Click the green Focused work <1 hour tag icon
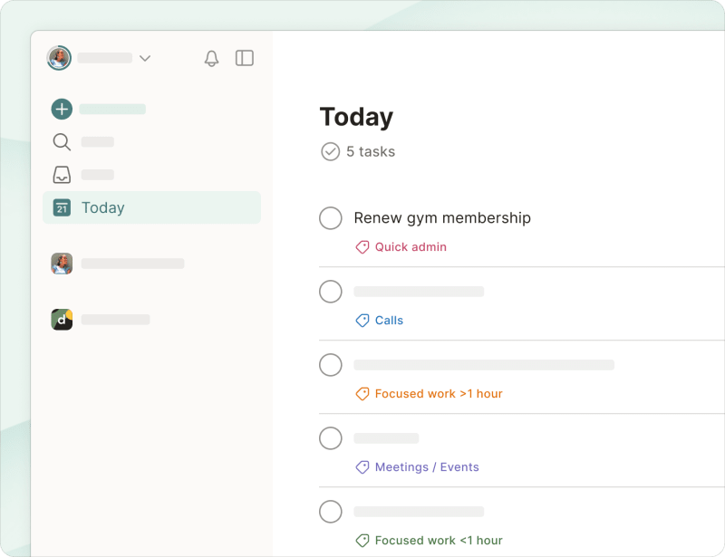 click(362, 541)
